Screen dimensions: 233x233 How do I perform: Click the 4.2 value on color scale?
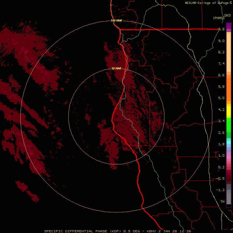pos(221,110)
